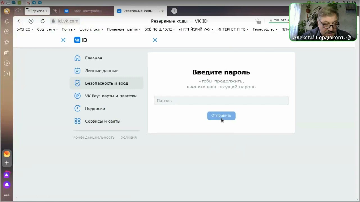
Task: Open favorites star icon in sidebar
Action: point(7,42)
